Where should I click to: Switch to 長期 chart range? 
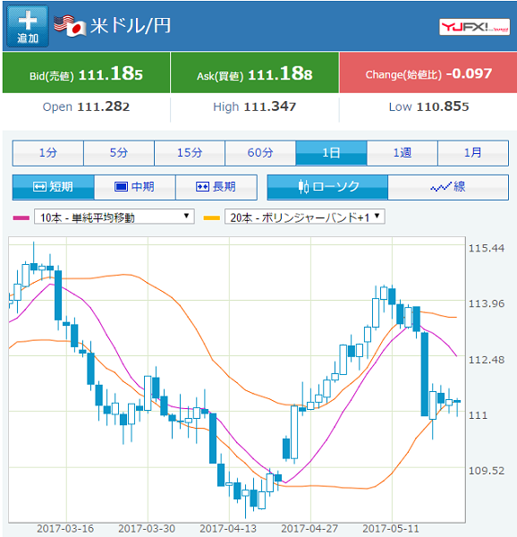[216, 187]
